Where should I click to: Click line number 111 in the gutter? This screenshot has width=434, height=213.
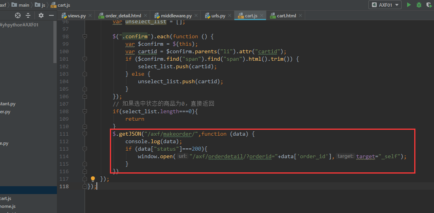(64, 134)
